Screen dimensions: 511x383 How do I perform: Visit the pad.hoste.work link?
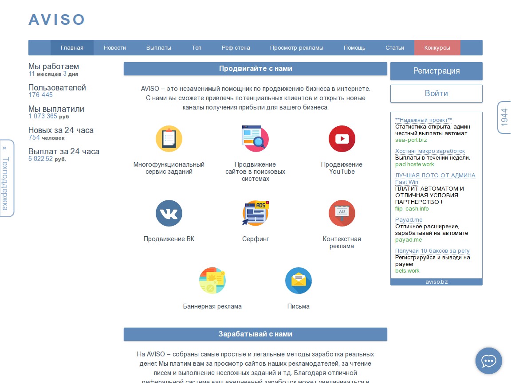click(415, 164)
